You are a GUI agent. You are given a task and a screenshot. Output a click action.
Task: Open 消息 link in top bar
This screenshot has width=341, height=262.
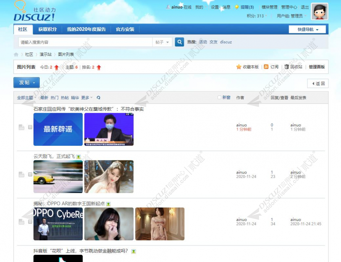(226, 7)
